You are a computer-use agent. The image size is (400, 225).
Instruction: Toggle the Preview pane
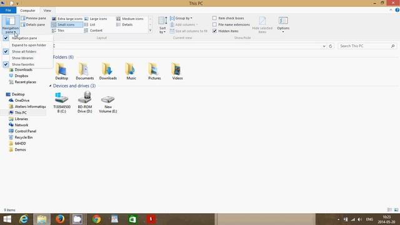point(33,18)
